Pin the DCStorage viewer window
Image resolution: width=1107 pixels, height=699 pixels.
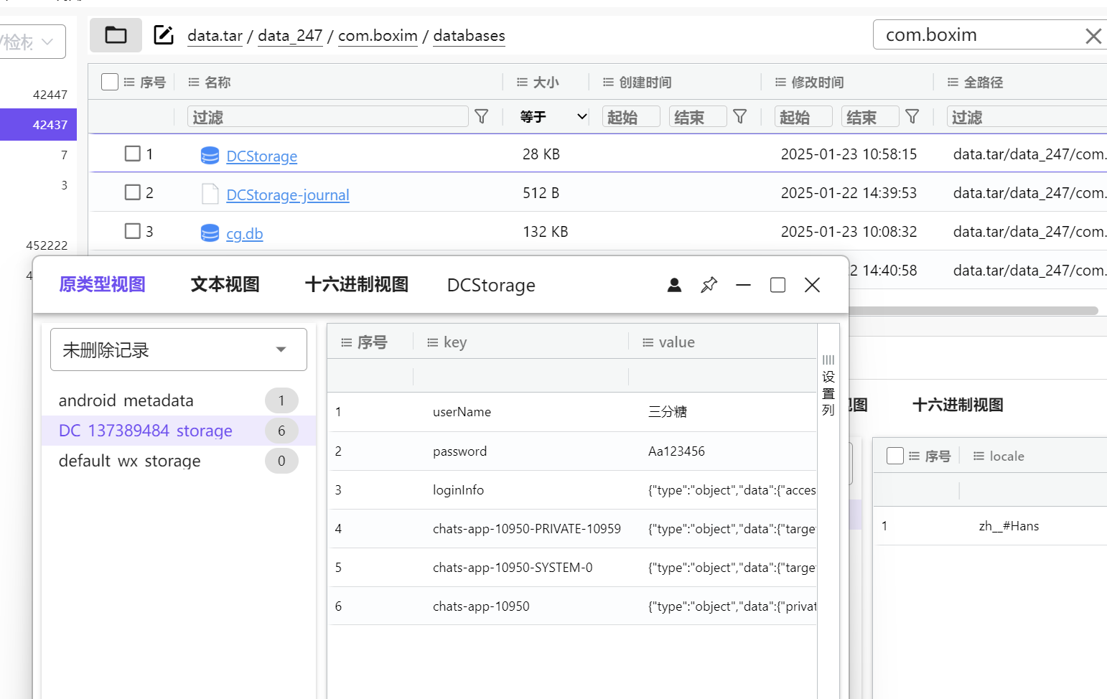(x=709, y=285)
